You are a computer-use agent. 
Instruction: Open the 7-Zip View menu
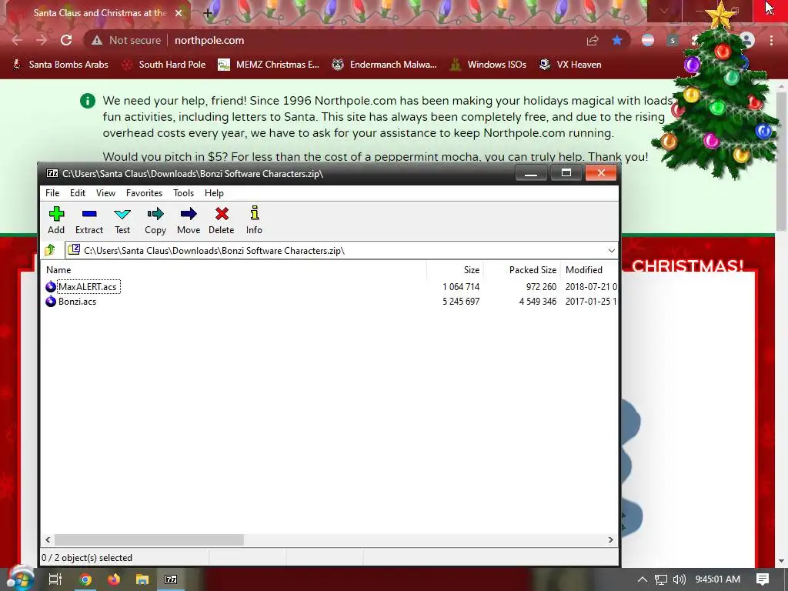point(105,193)
